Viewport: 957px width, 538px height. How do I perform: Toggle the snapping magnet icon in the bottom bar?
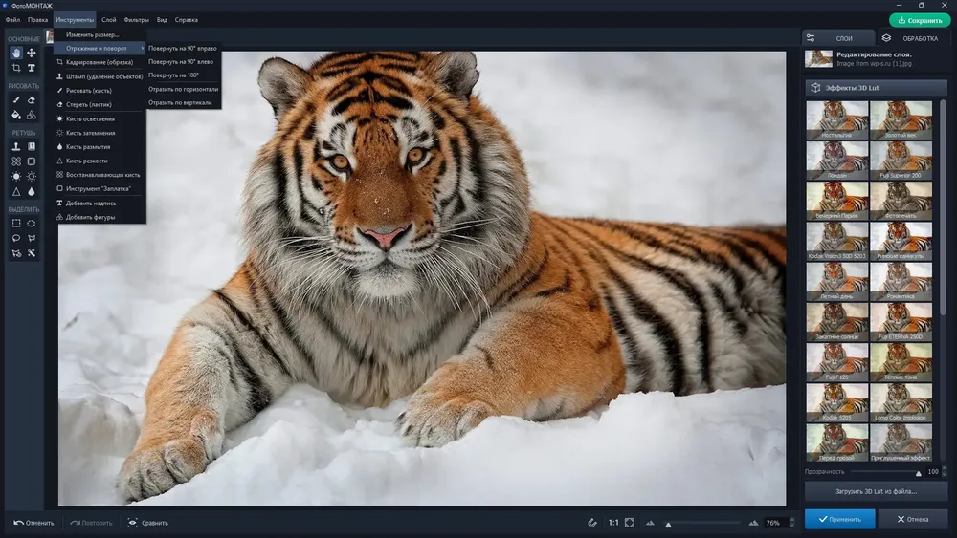point(592,523)
